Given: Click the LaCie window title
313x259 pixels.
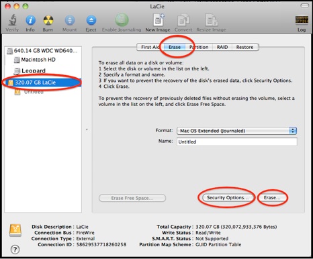Looking at the screenshot, I should [157, 7].
